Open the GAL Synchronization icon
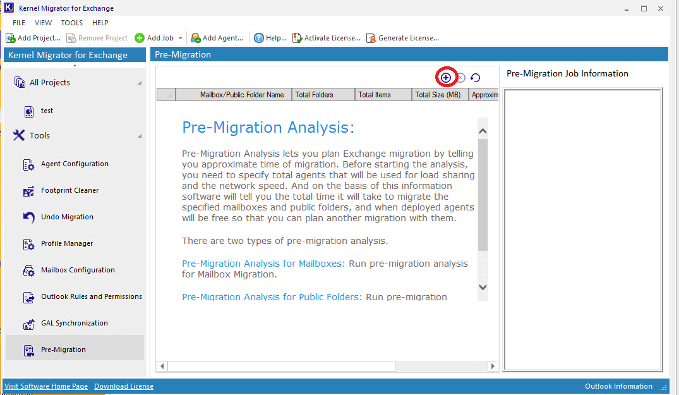This screenshot has height=395, width=679. click(x=28, y=324)
